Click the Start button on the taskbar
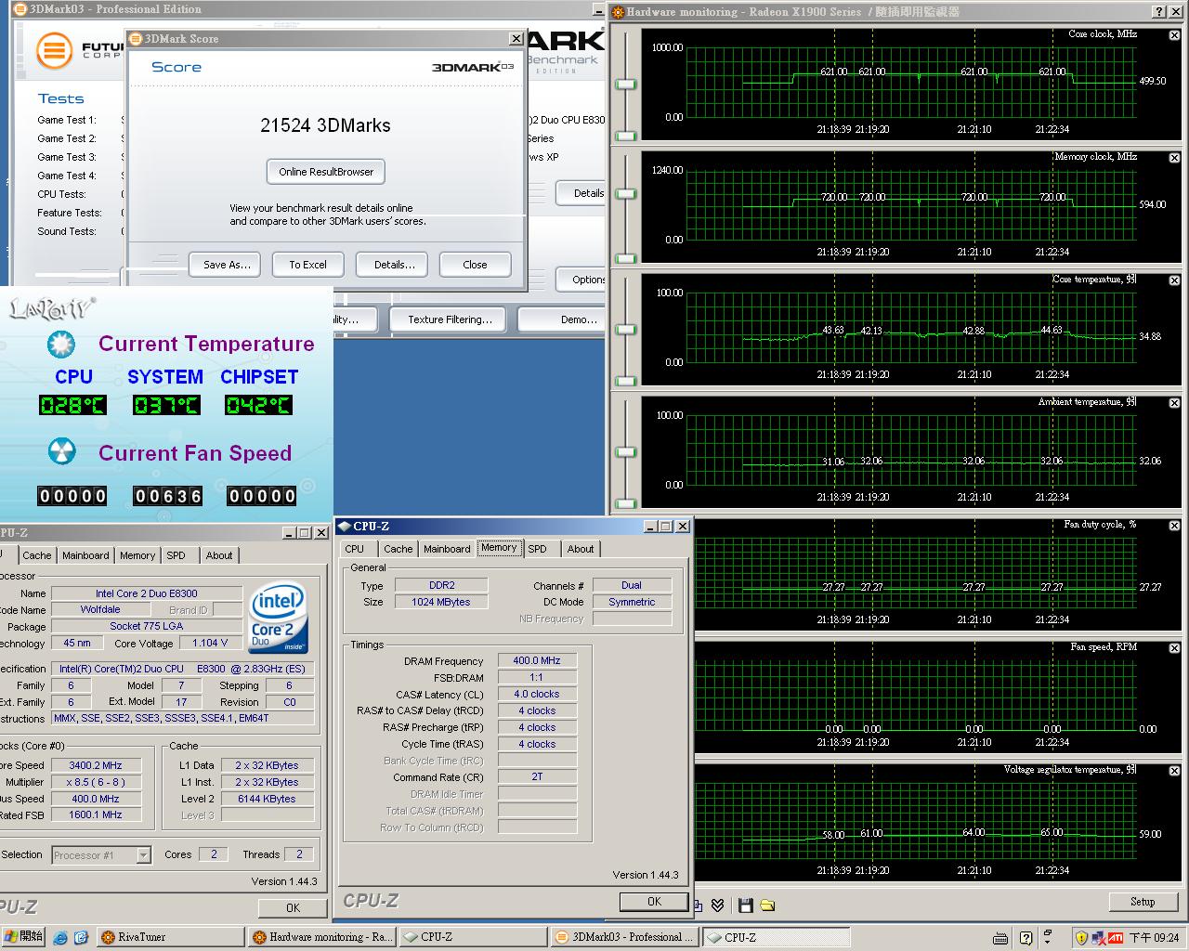This screenshot has width=1189, height=951. (23, 937)
